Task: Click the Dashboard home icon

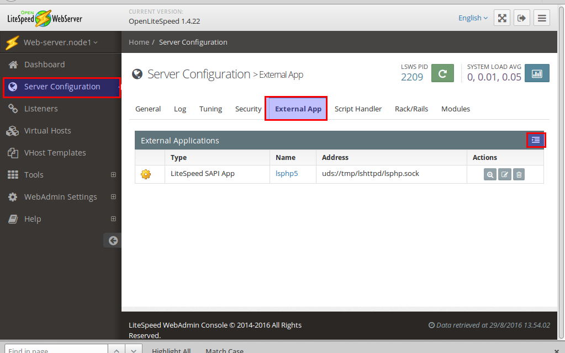Action: [13, 65]
